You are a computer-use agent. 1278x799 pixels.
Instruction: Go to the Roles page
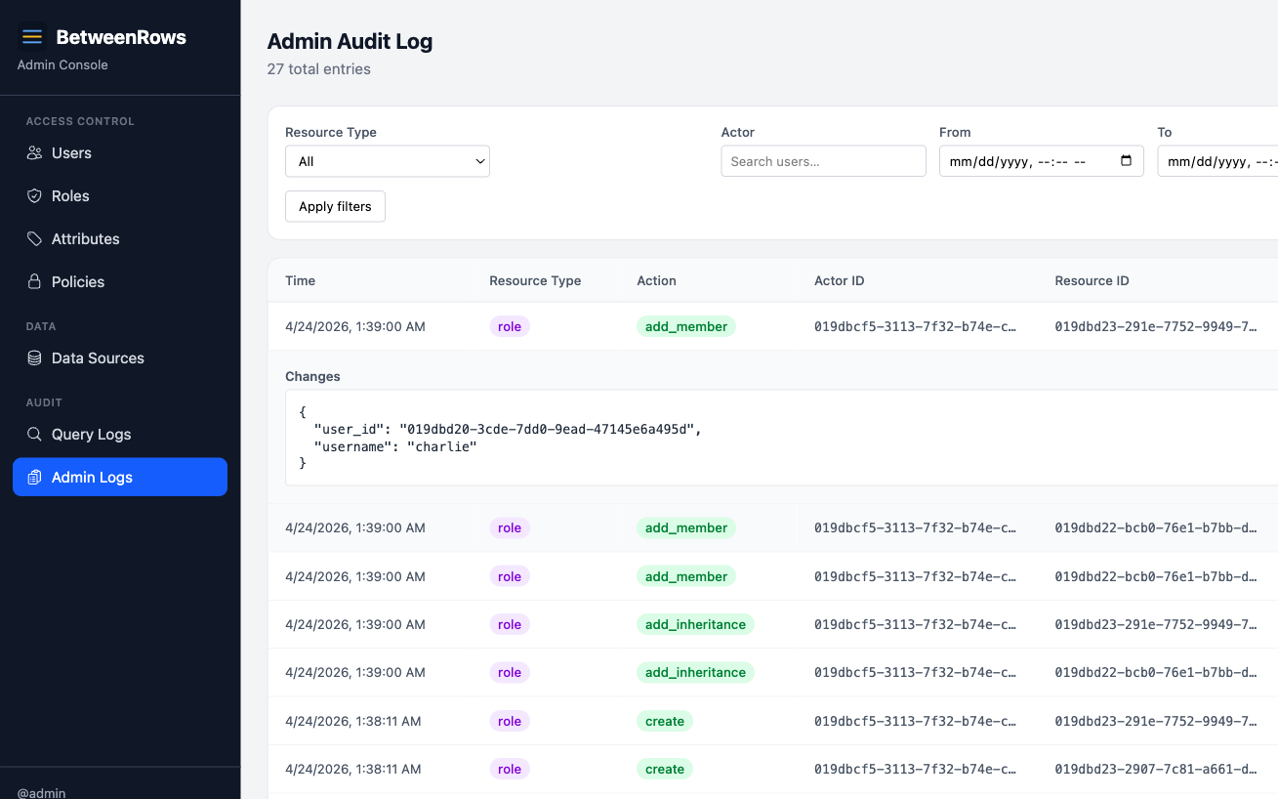click(120, 196)
